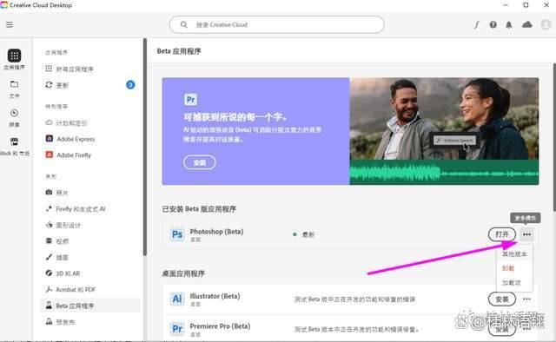Image resolution: width=556 pixels, height=342 pixels.
Task: Select the 插图 category
Action: 56,257
